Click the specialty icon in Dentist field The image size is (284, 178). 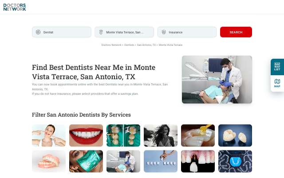coord(38,32)
